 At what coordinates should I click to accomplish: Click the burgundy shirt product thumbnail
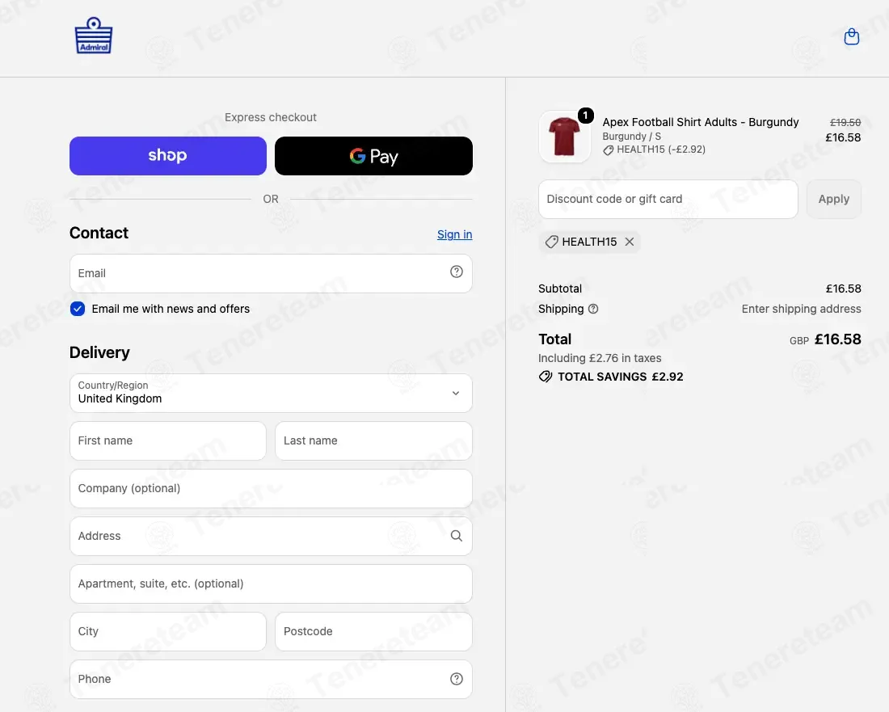click(x=565, y=137)
